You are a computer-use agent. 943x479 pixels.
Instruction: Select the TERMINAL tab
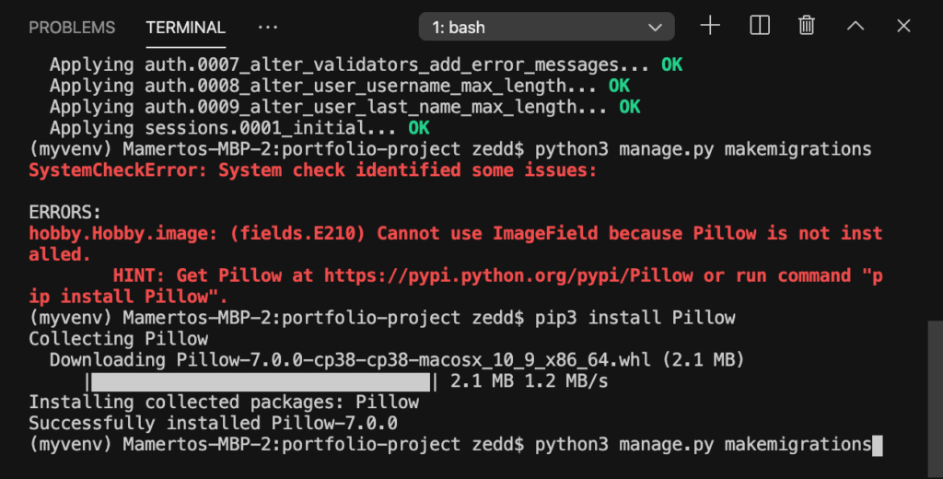(x=185, y=28)
